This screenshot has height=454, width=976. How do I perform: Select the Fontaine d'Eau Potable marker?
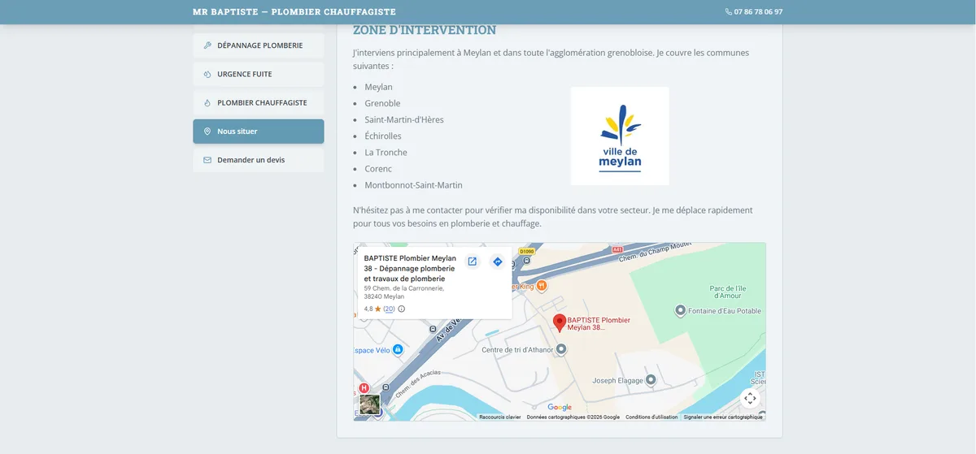681,311
